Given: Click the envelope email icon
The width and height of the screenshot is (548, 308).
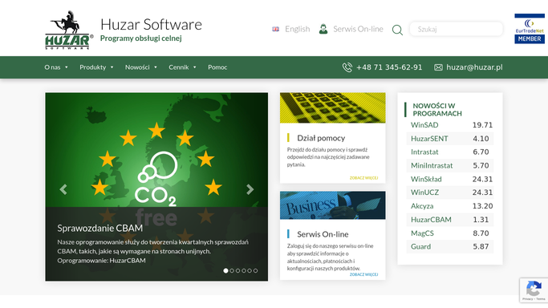Looking at the screenshot, I should click(x=438, y=67).
